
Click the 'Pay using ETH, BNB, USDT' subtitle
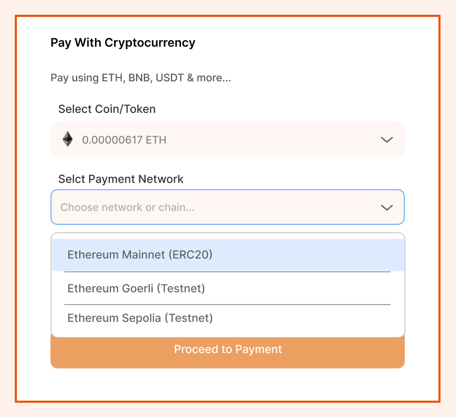pos(140,78)
